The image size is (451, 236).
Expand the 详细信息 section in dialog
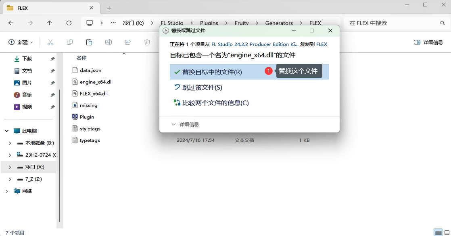(185, 124)
